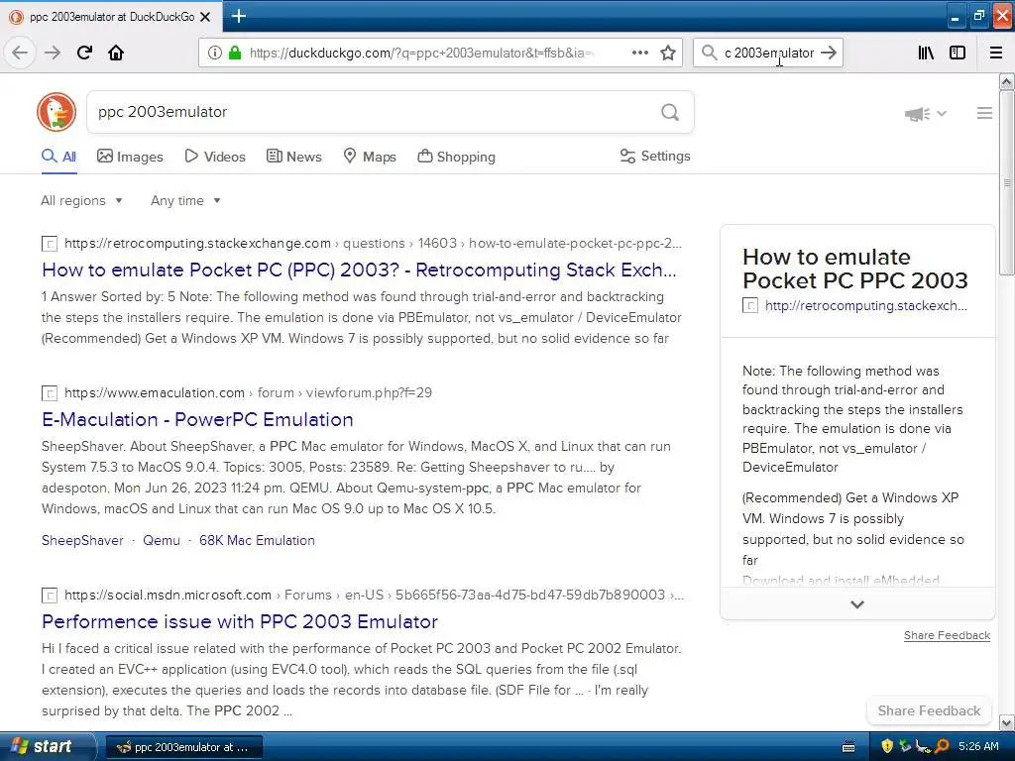Screen dimensions: 1015x761
Task: Click the search bar magnifier icon
Action: pyautogui.click(x=710, y=53)
